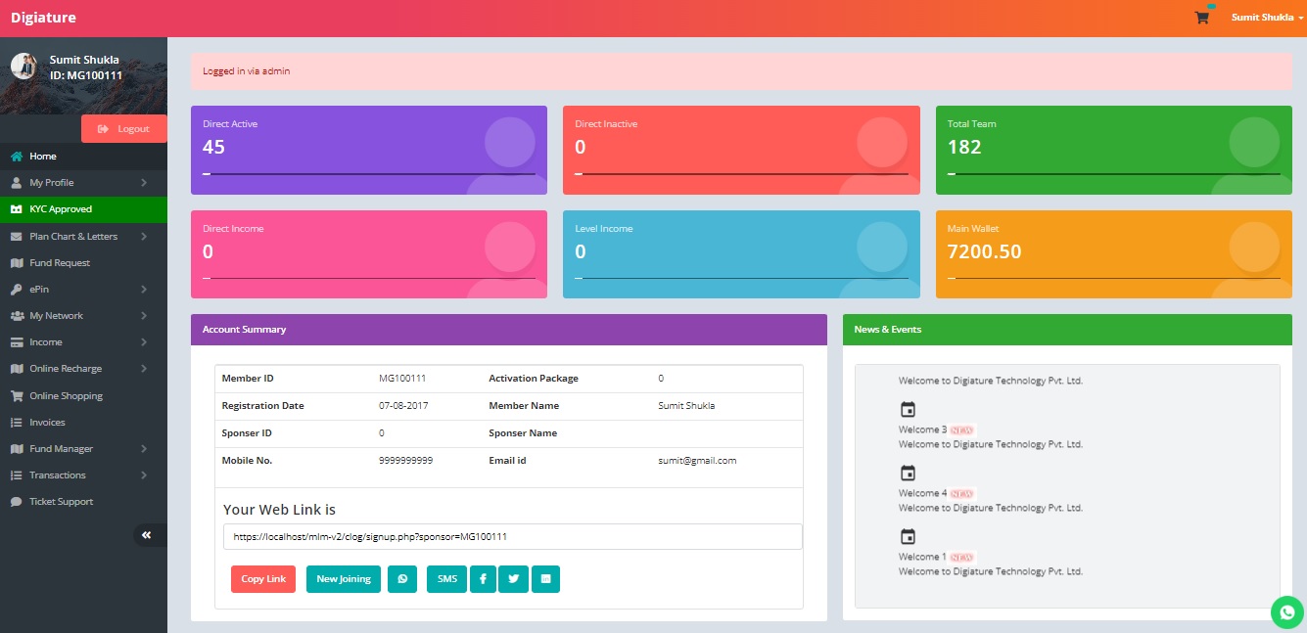The image size is (1307, 633).
Task: Click the SMS share button
Action: click(x=447, y=579)
